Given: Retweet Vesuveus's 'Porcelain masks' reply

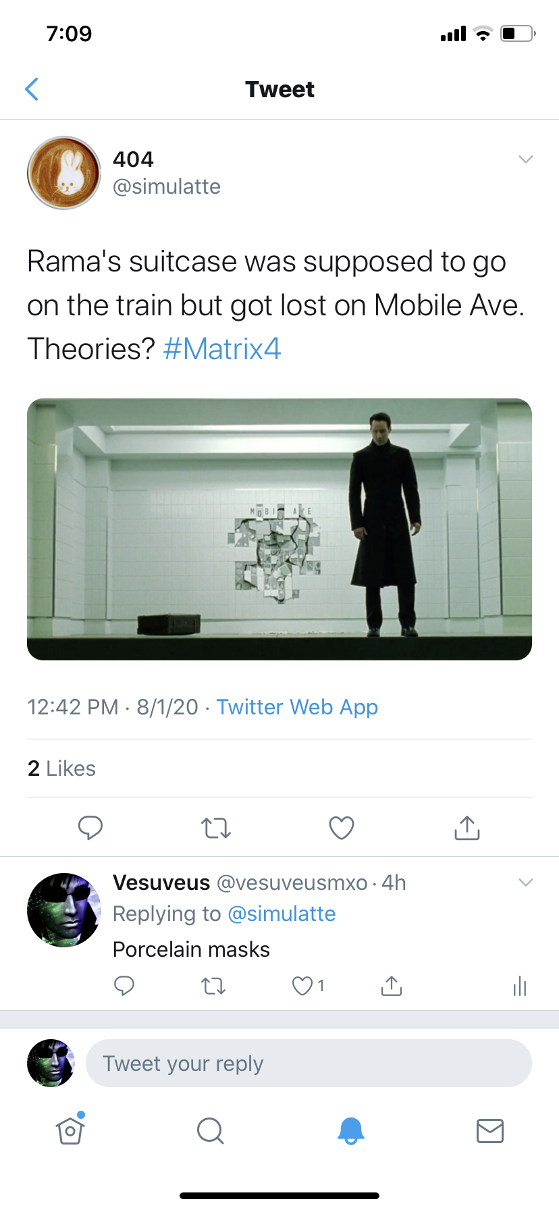Looking at the screenshot, I should click(x=213, y=987).
